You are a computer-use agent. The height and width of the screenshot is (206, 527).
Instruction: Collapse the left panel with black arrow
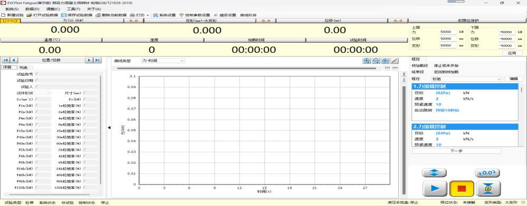pyautogui.click(x=109, y=127)
